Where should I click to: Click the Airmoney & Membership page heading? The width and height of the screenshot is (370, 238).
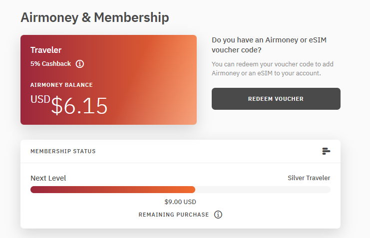95,17
